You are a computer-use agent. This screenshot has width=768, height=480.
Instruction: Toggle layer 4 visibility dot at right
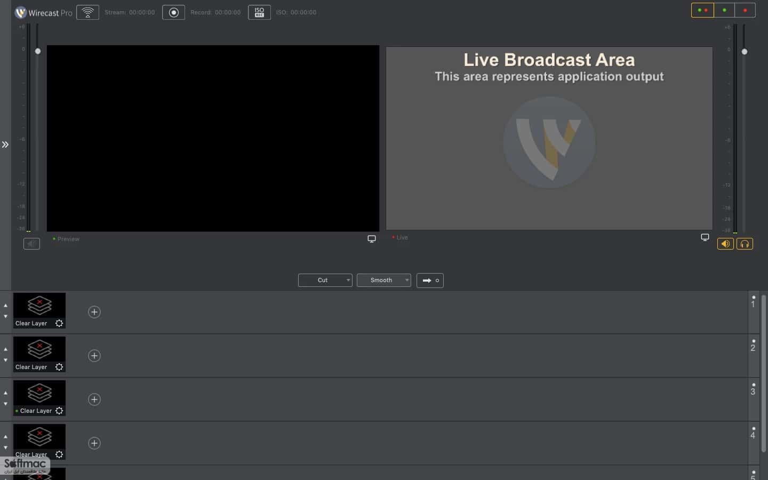click(754, 428)
